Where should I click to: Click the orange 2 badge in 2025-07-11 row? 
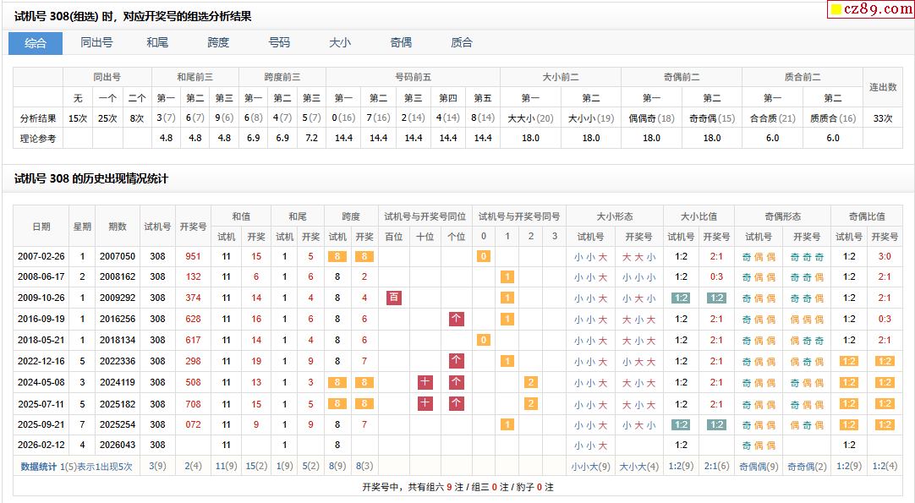pos(531,403)
